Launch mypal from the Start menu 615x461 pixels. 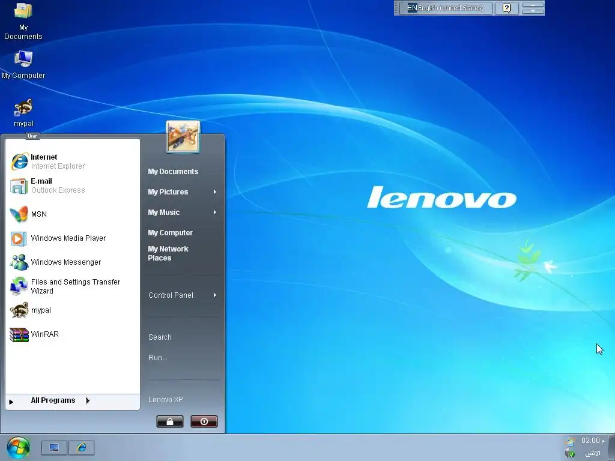point(73,310)
